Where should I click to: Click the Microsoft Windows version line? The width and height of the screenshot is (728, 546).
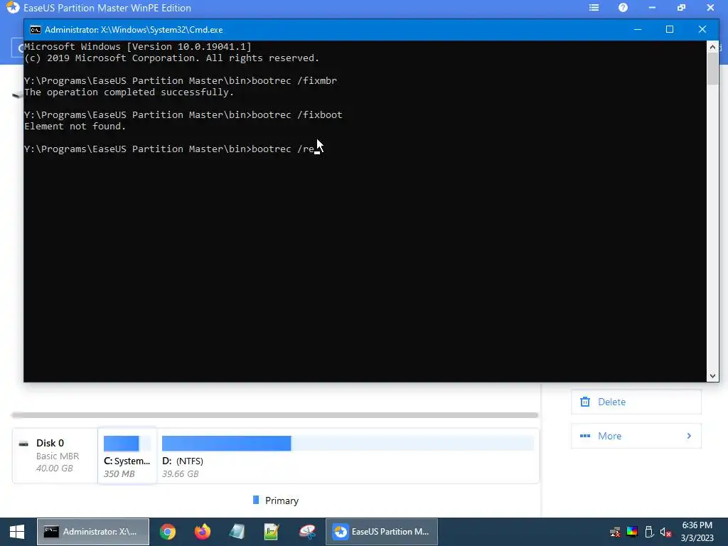point(138,47)
